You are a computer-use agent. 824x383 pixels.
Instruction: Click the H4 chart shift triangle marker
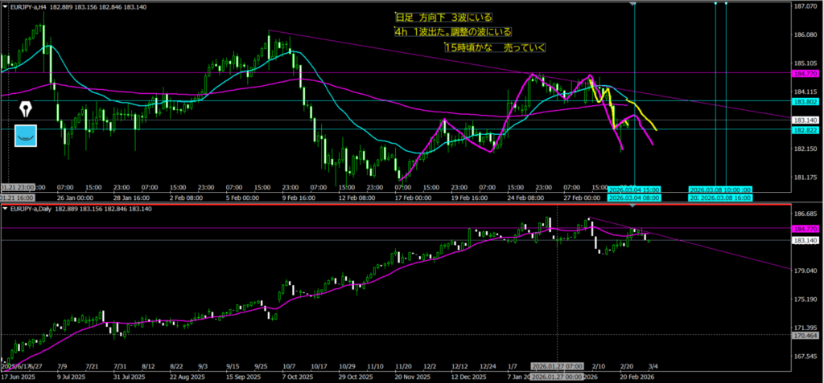tap(634, 5)
